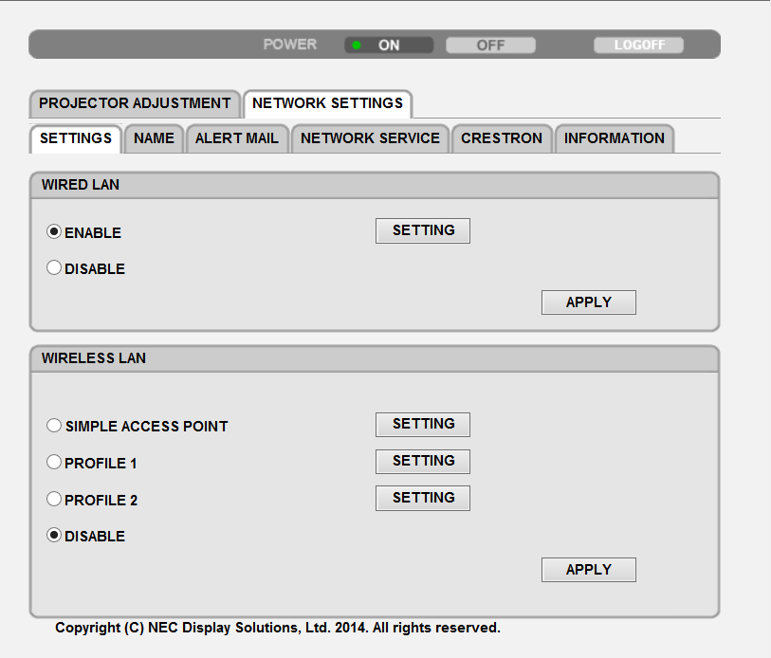Screen dimensions: 771x658
Task: Switch to the CRESTRON tab
Action: coord(502,138)
